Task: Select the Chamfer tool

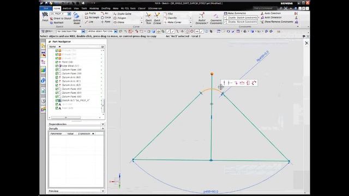Action: click(x=170, y=18)
